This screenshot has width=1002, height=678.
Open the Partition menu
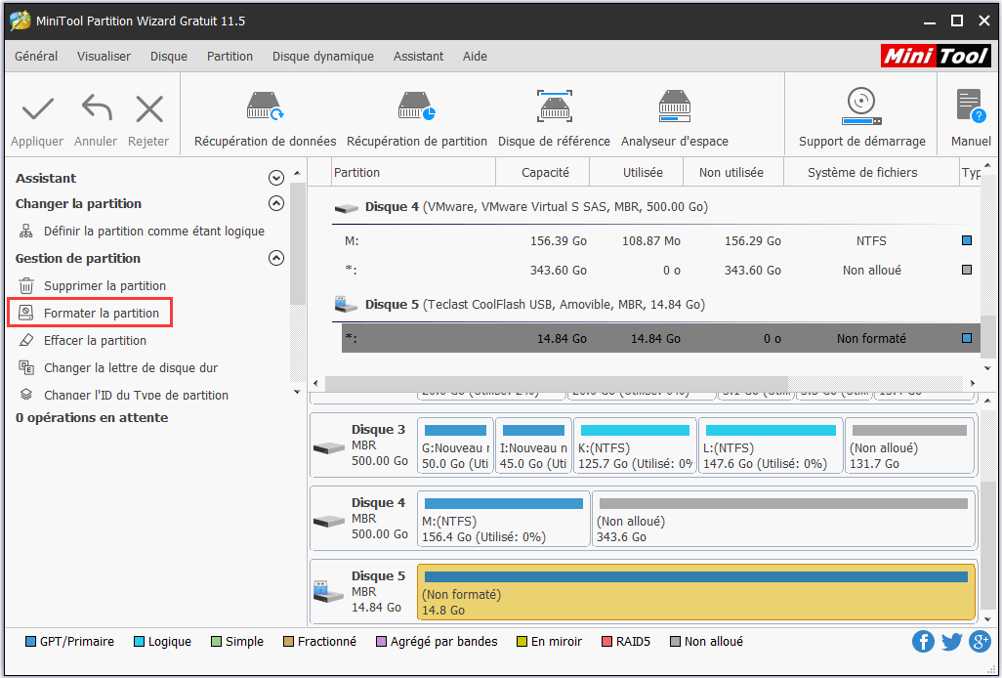pos(230,57)
